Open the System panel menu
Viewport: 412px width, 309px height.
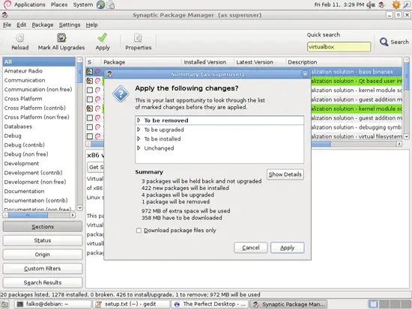click(83, 4)
